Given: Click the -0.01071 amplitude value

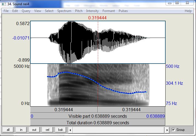Looking at the screenshot, I should [x=21, y=38].
